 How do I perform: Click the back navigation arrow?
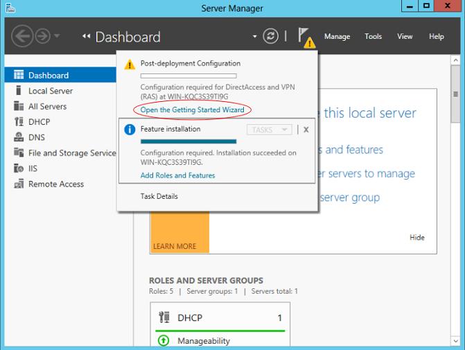tap(23, 36)
